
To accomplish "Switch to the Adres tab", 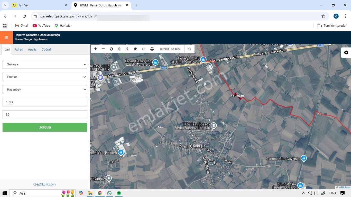I will pos(19,49).
